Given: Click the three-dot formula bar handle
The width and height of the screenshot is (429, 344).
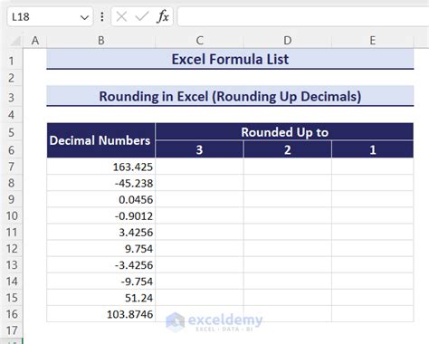Looking at the screenshot, I should pyautogui.click(x=102, y=17).
